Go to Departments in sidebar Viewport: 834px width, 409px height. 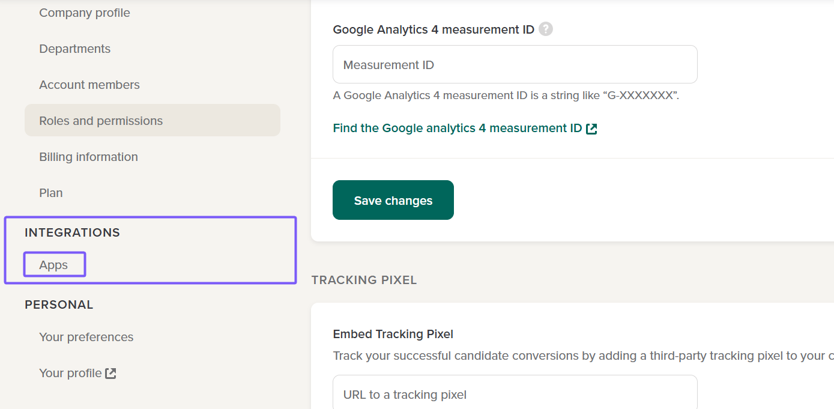point(75,49)
